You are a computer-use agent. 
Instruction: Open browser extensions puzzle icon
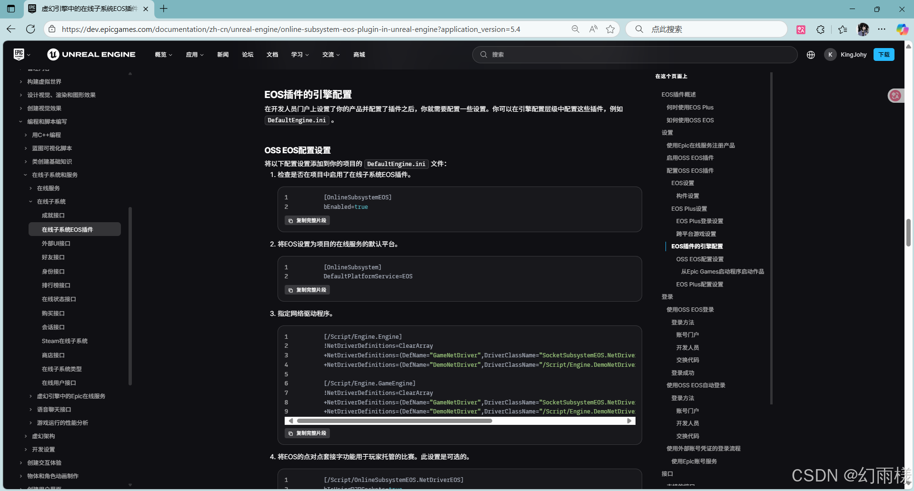[820, 29]
